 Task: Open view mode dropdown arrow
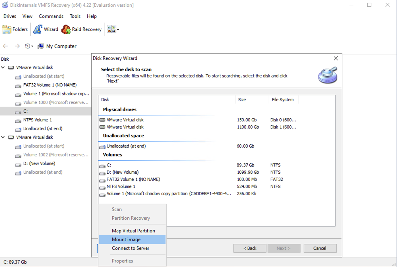point(118,29)
